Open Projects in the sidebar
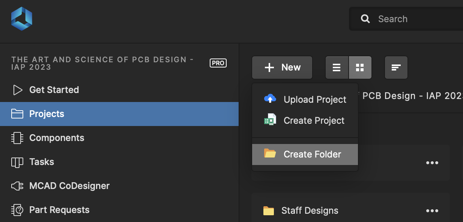This screenshot has height=222, width=463. click(x=119, y=114)
